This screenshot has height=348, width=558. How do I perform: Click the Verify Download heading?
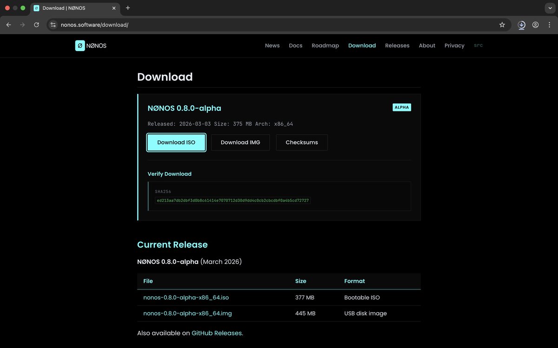click(x=170, y=174)
